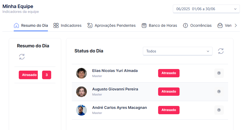The width and height of the screenshot is (242, 130).
Task: Open clock icon for Elias Nicolas Yuri Almada
Action: tap(219, 73)
